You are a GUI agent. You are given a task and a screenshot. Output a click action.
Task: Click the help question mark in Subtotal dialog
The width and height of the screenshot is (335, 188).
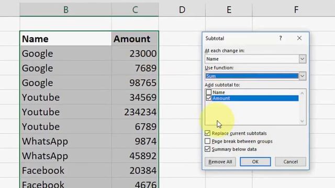pyautogui.click(x=281, y=38)
